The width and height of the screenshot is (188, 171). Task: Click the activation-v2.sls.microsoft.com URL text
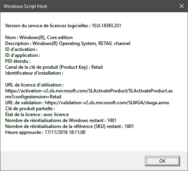(89, 91)
